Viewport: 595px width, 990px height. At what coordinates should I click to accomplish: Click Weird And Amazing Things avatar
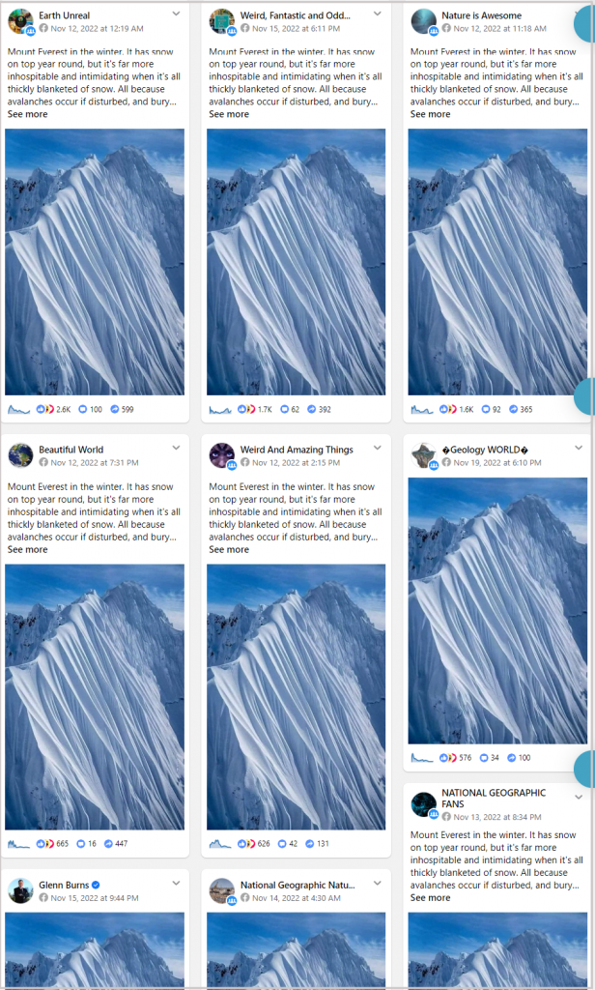pos(221,455)
